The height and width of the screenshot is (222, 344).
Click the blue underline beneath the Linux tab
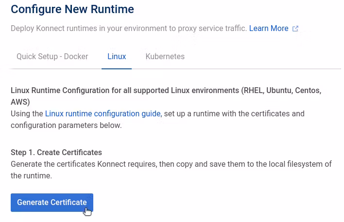117,69
